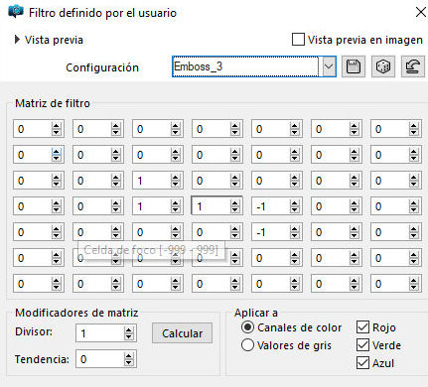This screenshot has width=428, height=387.
Task: Expand the Vista previa disclosure triangle
Action: coord(17,40)
